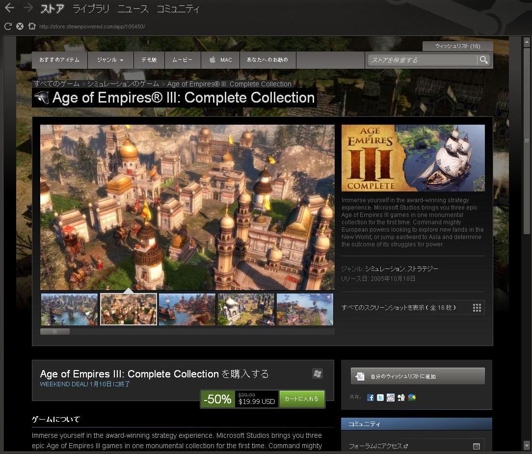This screenshot has width=532, height=454.
Task: Click the scrollbar up arrow
Action: click(527, 42)
